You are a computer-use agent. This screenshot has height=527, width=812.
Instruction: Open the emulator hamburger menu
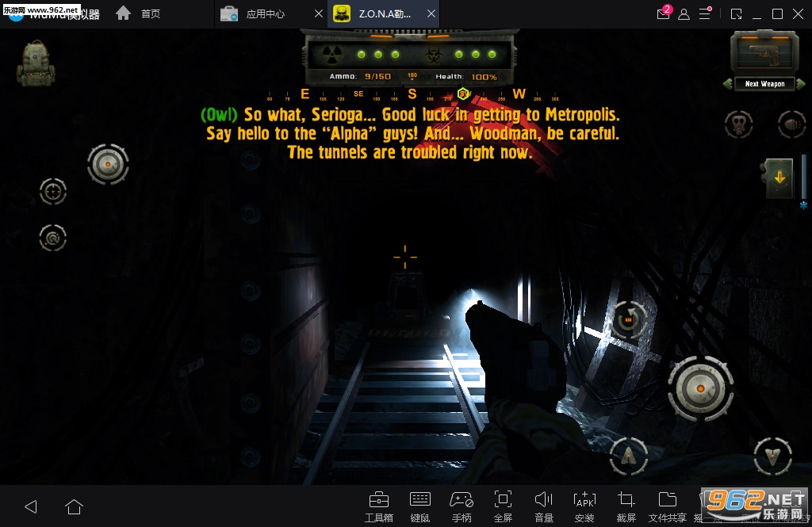(705, 13)
